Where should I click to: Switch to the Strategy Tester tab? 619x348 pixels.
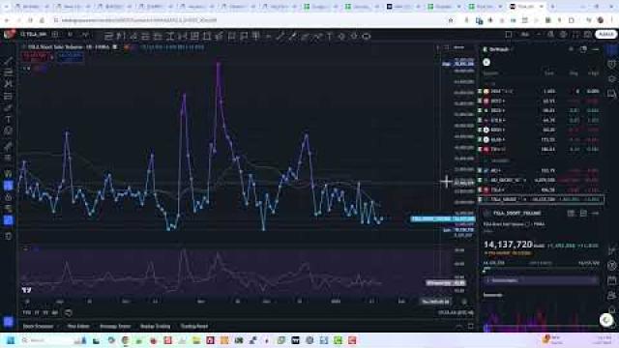point(115,327)
